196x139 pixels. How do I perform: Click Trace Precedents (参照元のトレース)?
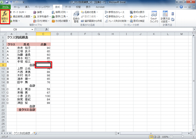(115, 12)
